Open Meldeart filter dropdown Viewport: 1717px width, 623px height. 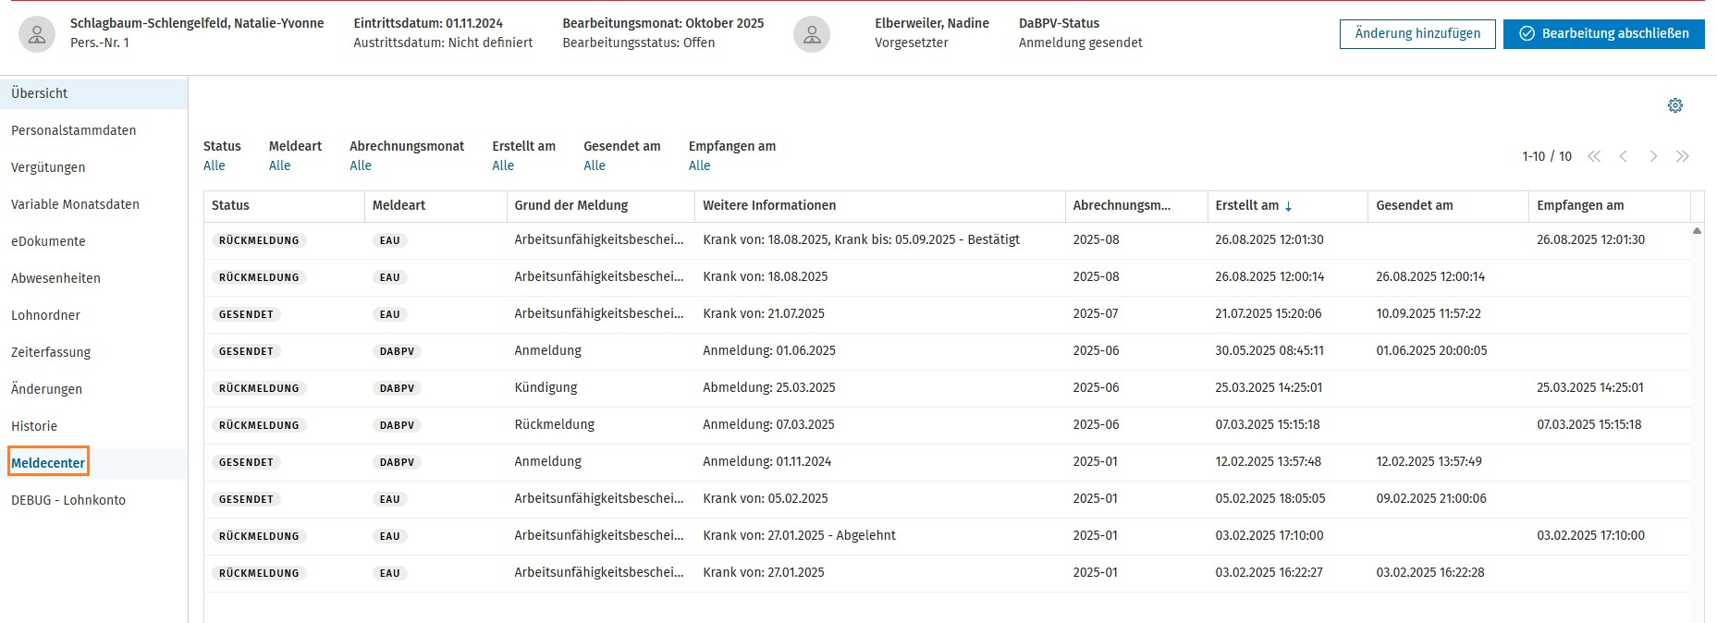click(279, 165)
